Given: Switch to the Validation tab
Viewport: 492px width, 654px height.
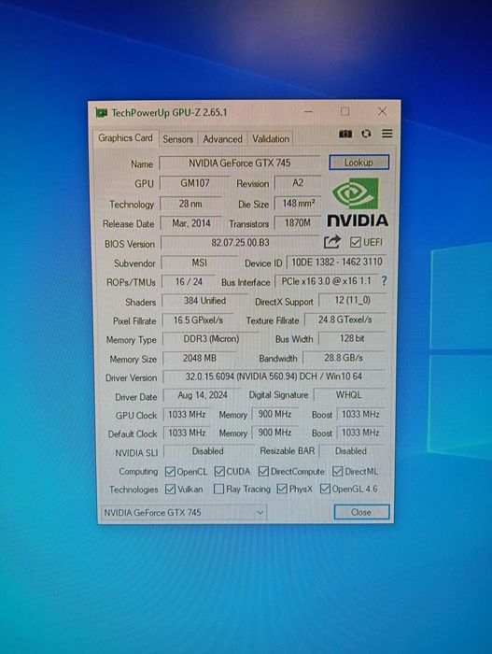Looking at the screenshot, I should point(271,139).
